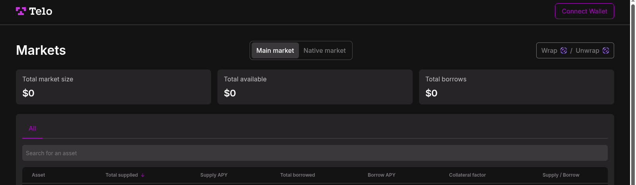The height and width of the screenshot is (185, 636).
Task: Click the Total supplied sort arrow
Action: 143,175
